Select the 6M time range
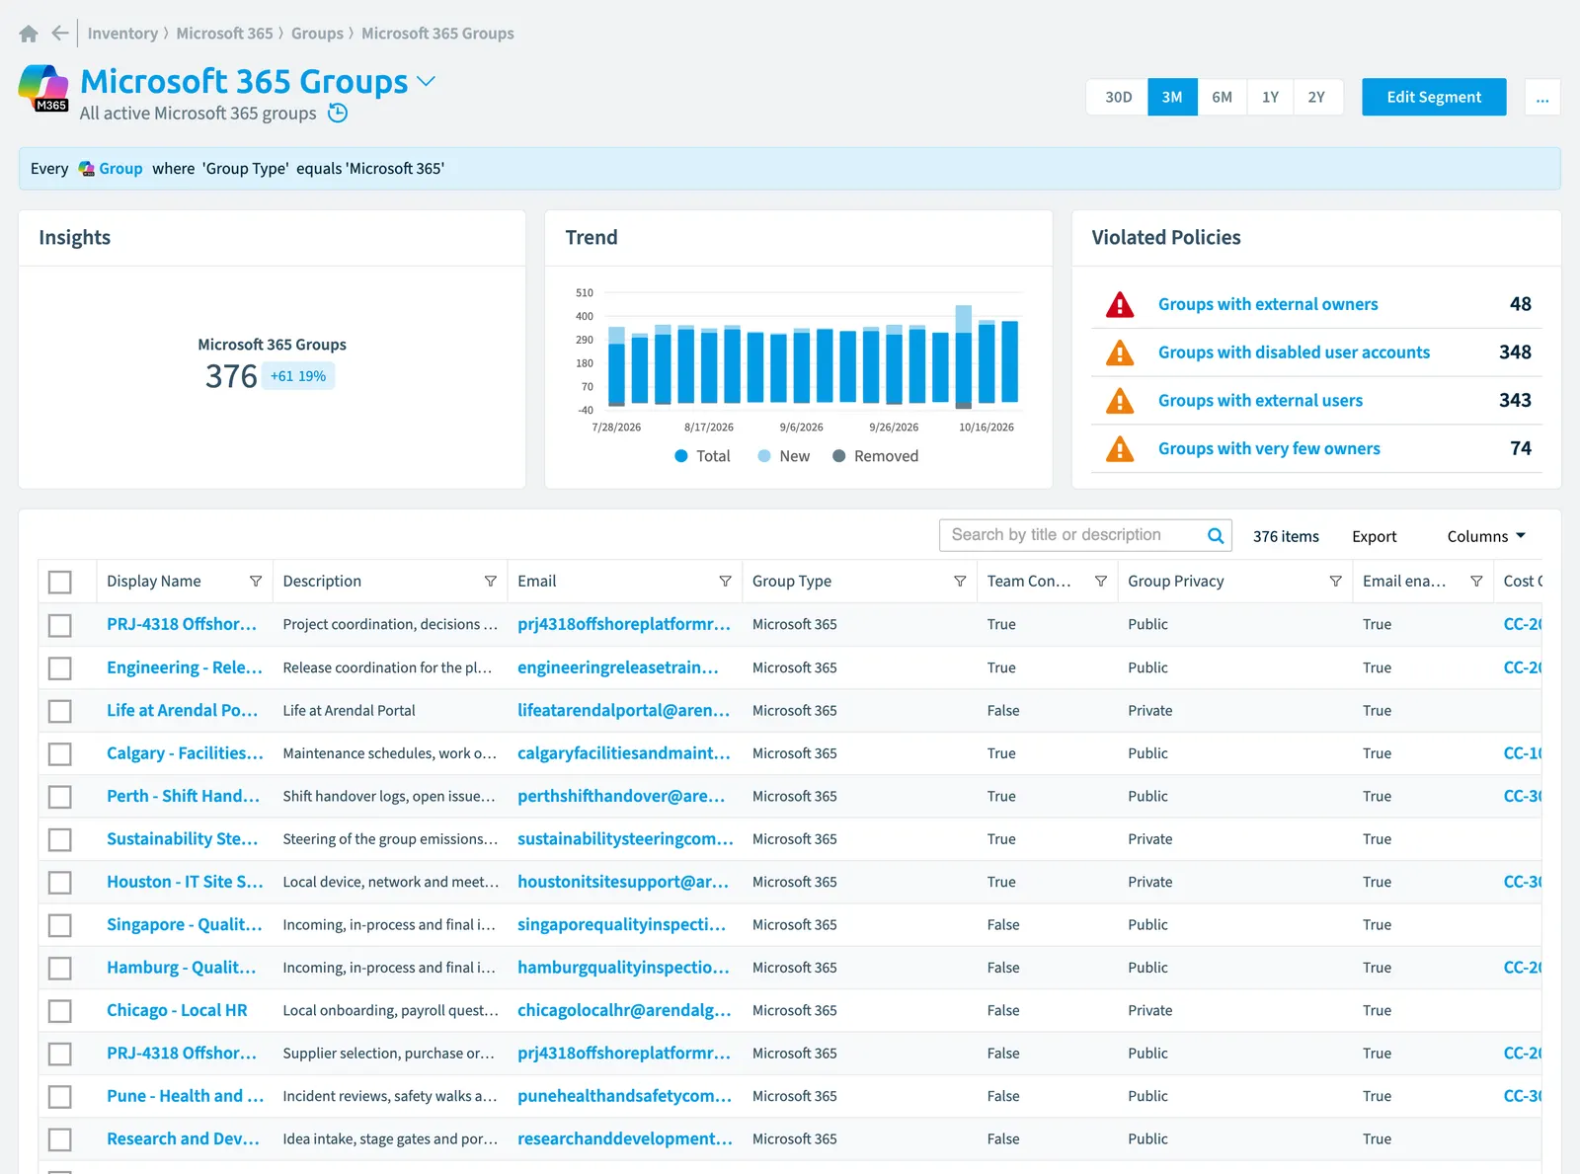Viewport: 1580px width, 1174px height. (x=1222, y=97)
